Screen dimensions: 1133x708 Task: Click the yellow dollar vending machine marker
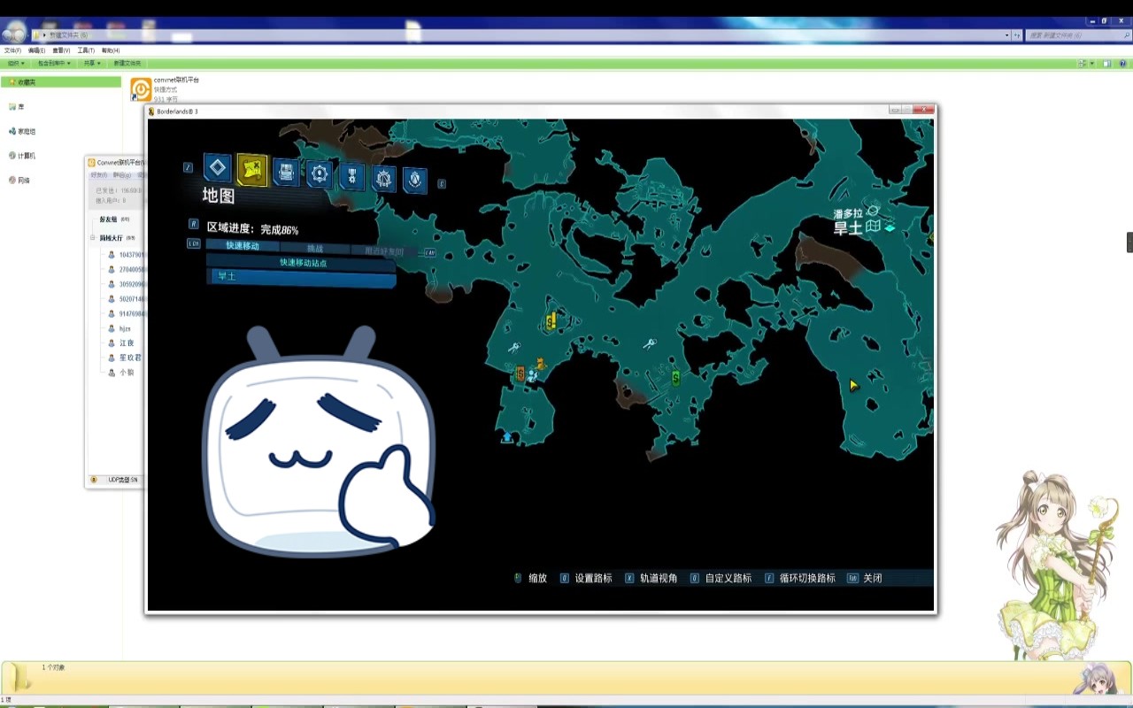(x=551, y=320)
